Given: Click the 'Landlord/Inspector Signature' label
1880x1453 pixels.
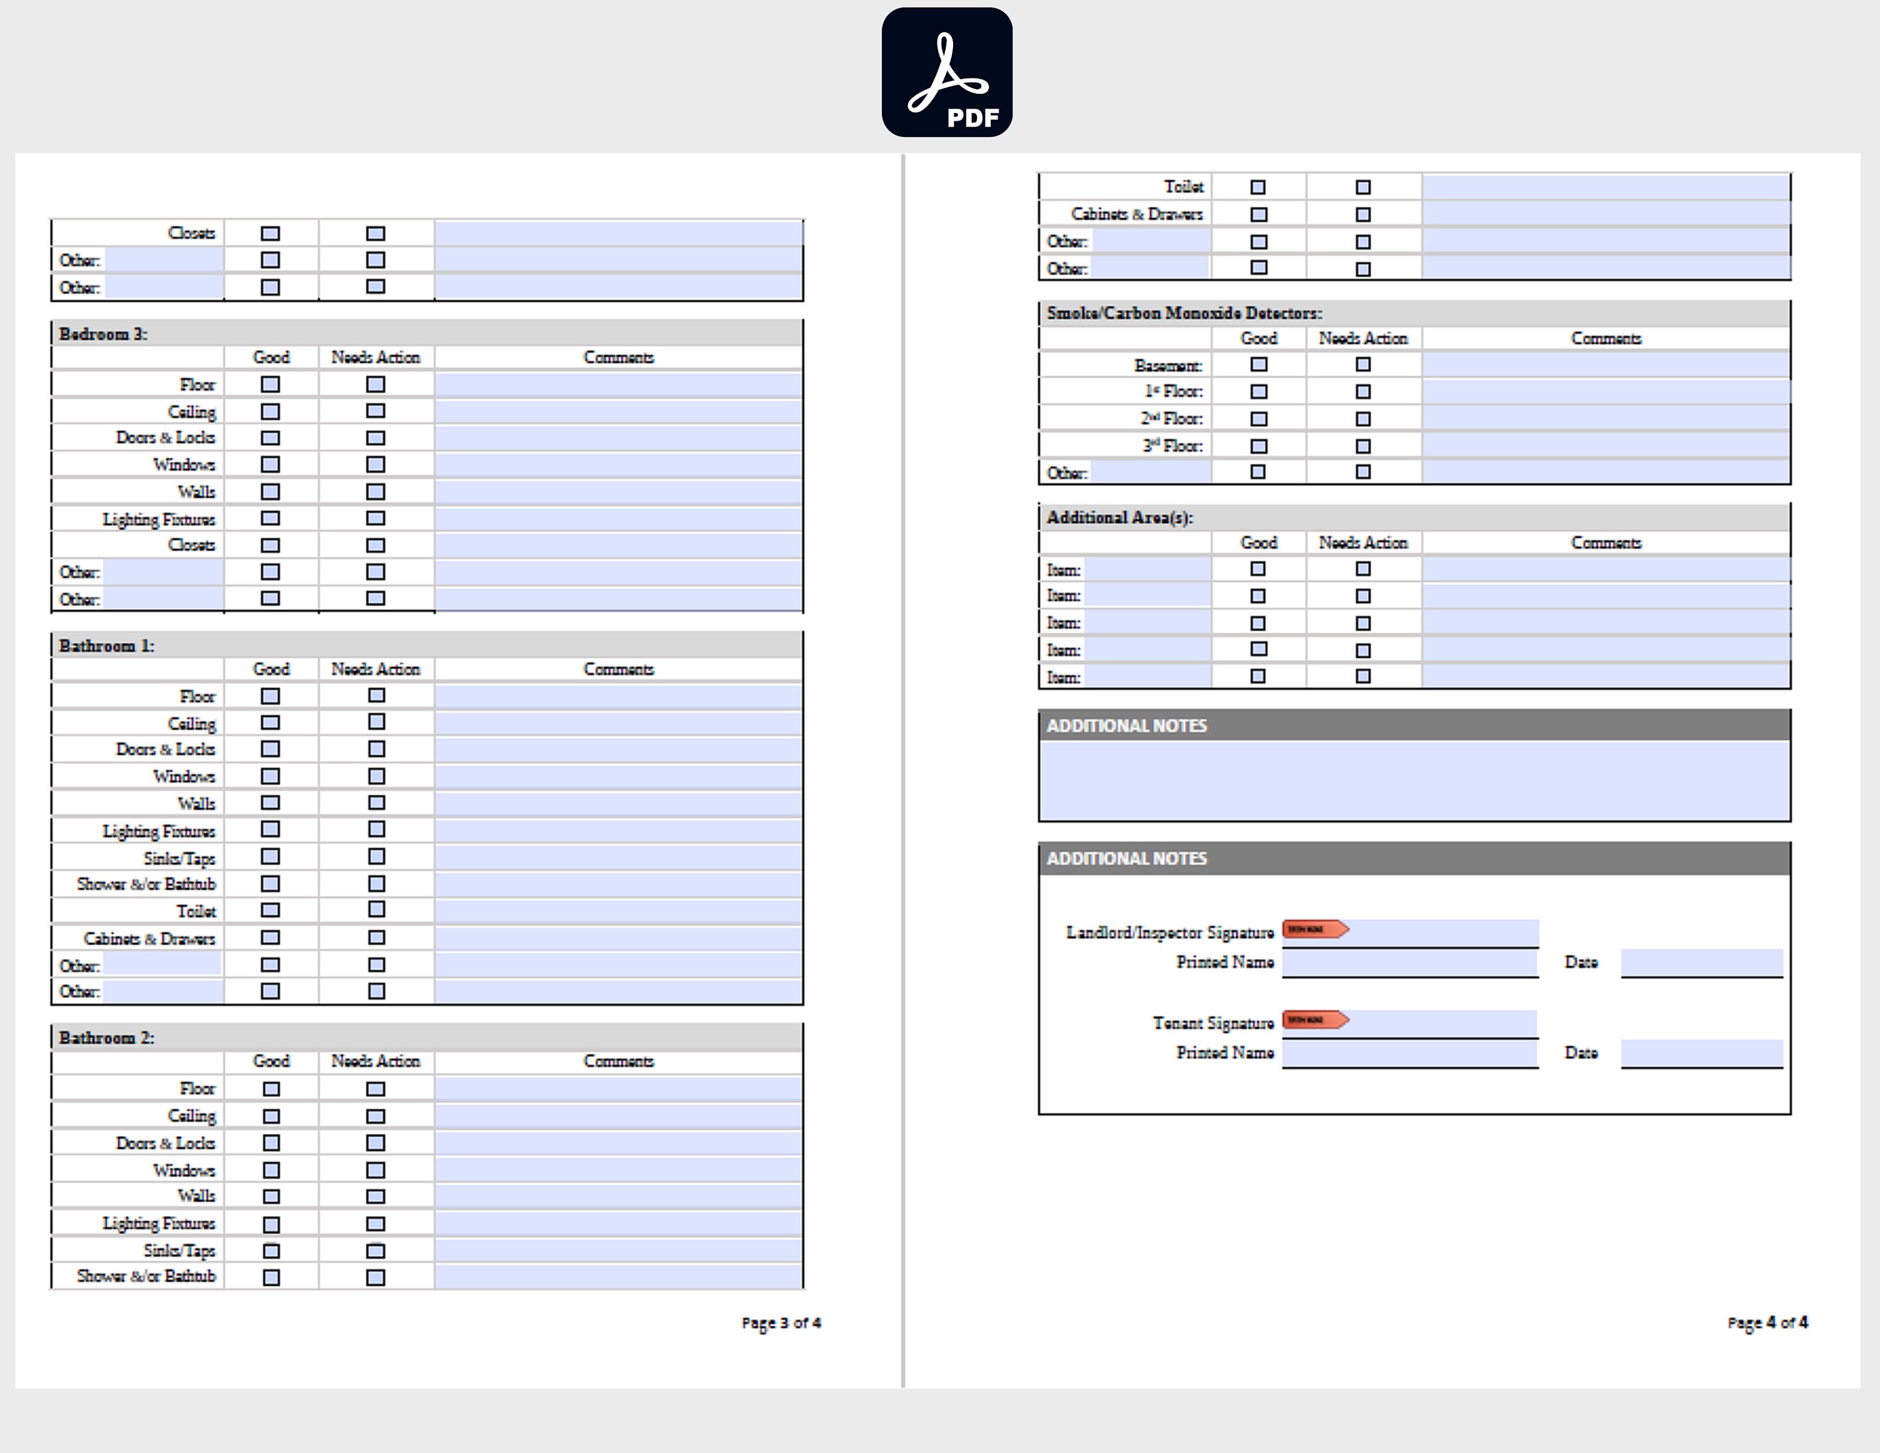Looking at the screenshot, I should pyautogui.click(x=1170, y=932).
